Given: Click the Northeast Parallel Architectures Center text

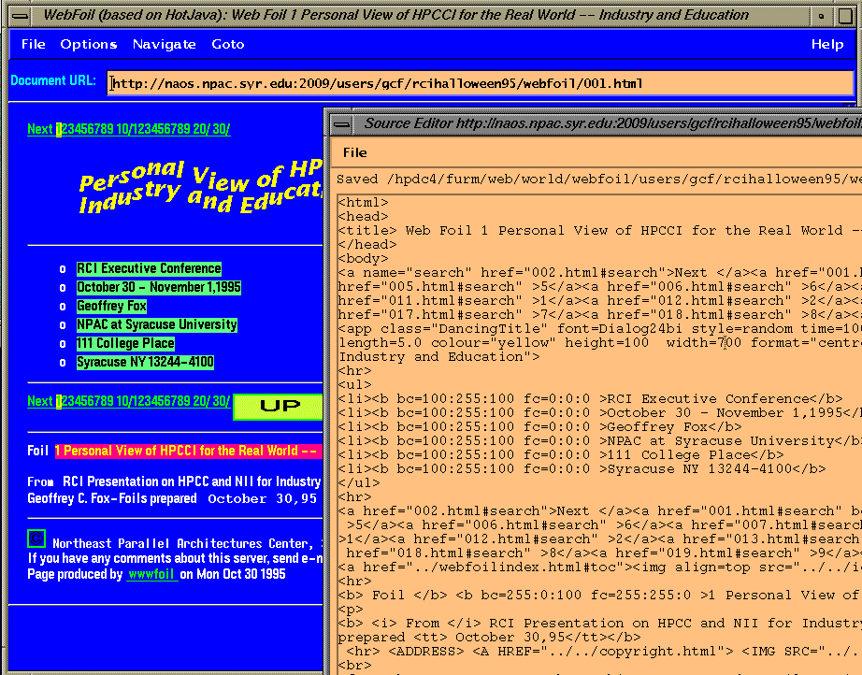Looking at the screenshot, I should click(x=182, y=543).
